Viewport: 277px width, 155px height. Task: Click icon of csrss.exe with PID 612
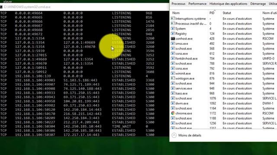coord(173,53)
